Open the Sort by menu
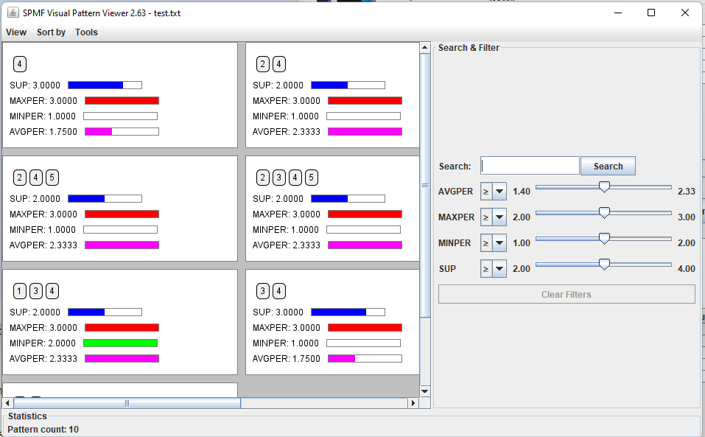This screenshot has height=437, width=705. pyautogui.click(x=51, y=32)
